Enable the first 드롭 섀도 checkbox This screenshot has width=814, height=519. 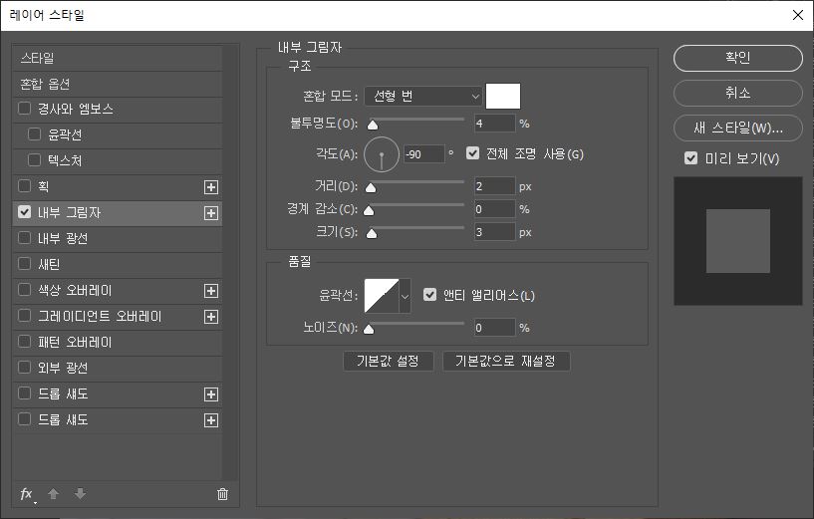coord(24,393)
